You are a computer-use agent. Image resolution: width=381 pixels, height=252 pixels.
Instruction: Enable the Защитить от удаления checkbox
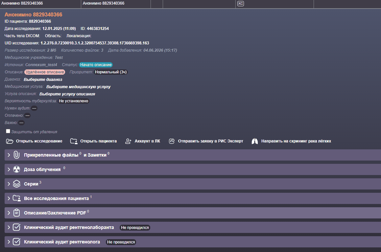(8, 131)
